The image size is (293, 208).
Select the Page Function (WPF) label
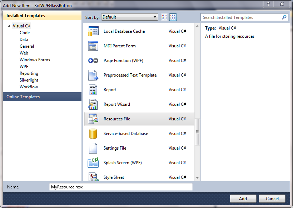123,61
